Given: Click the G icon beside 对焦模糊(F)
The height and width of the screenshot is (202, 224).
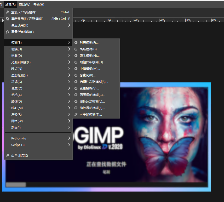Looking at the screenshot, I should 76,42.
